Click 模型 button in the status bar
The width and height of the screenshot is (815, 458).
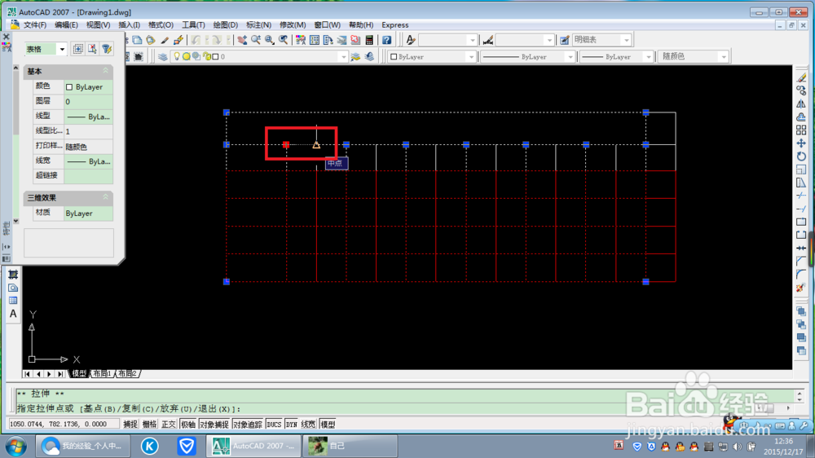coord(328,425)
